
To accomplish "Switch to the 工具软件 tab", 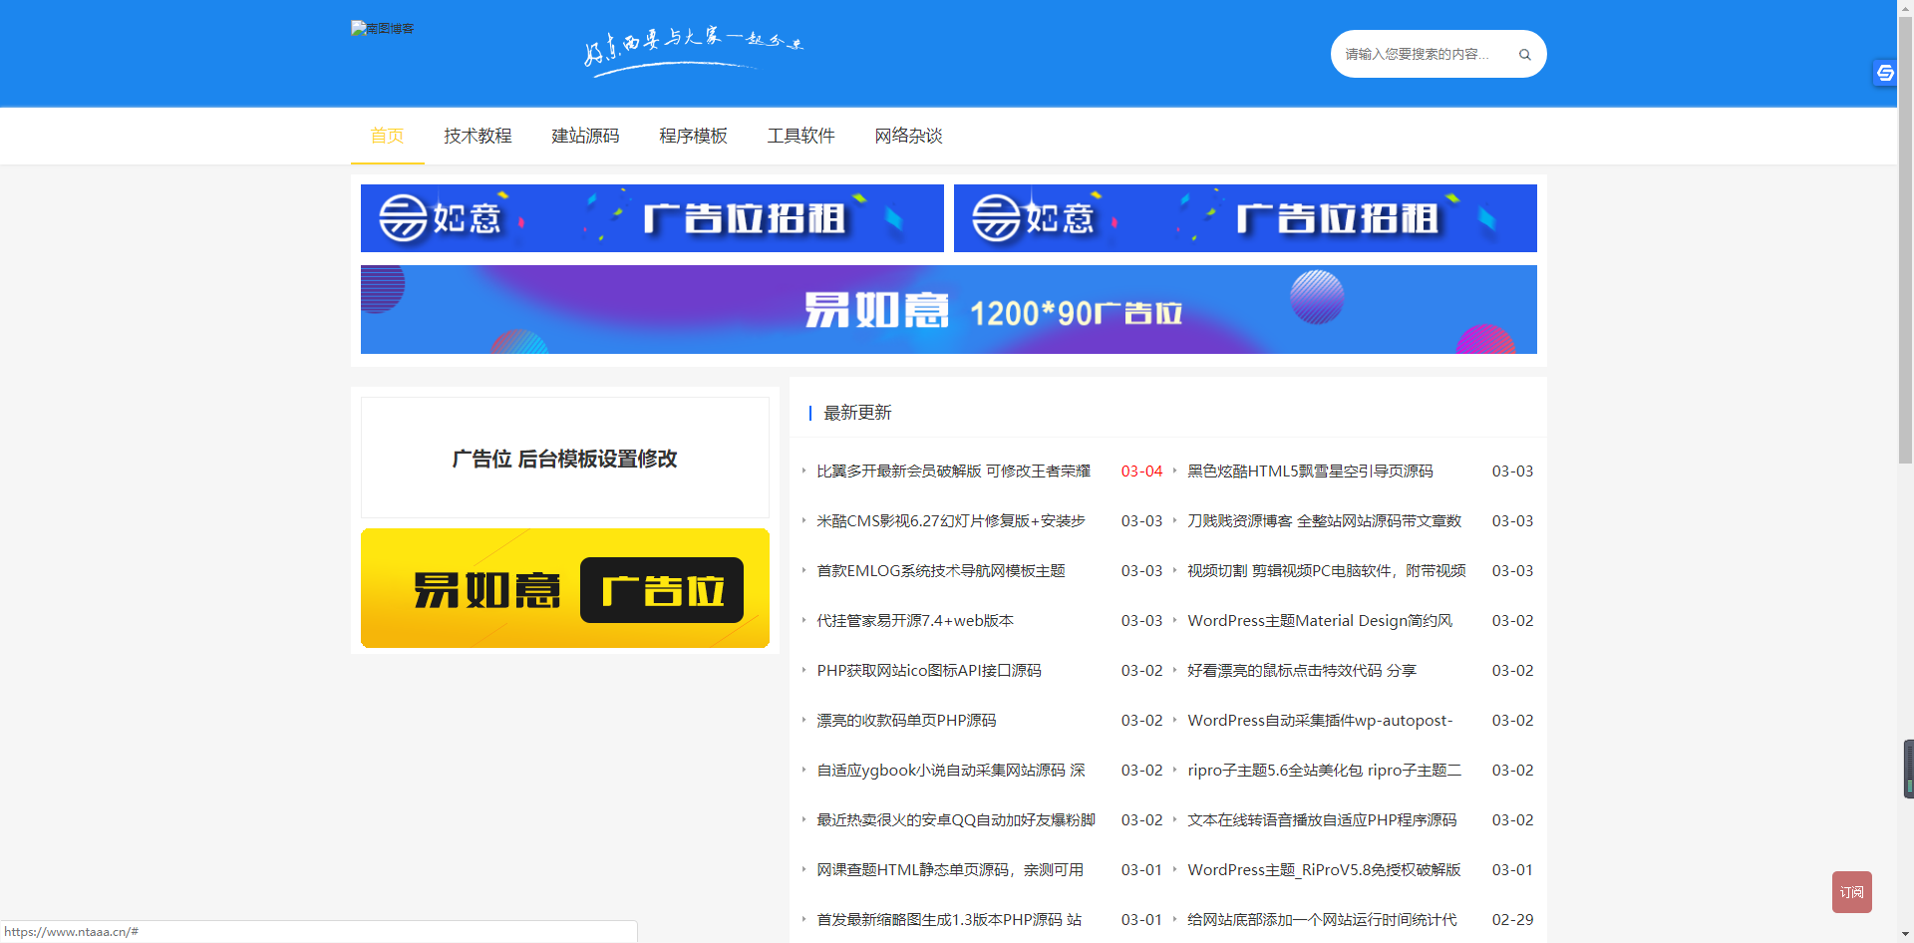I will tap(801, 136).
